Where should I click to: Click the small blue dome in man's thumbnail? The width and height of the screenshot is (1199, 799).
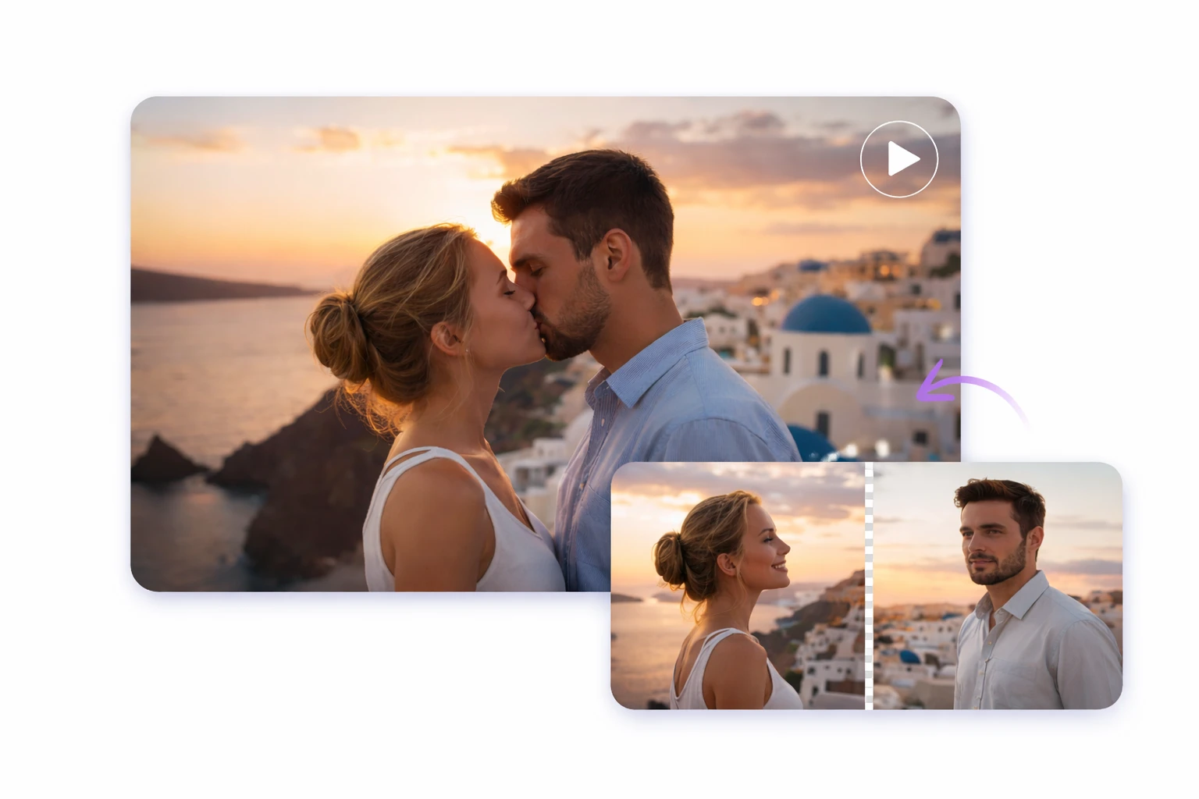tap(909, 656)
